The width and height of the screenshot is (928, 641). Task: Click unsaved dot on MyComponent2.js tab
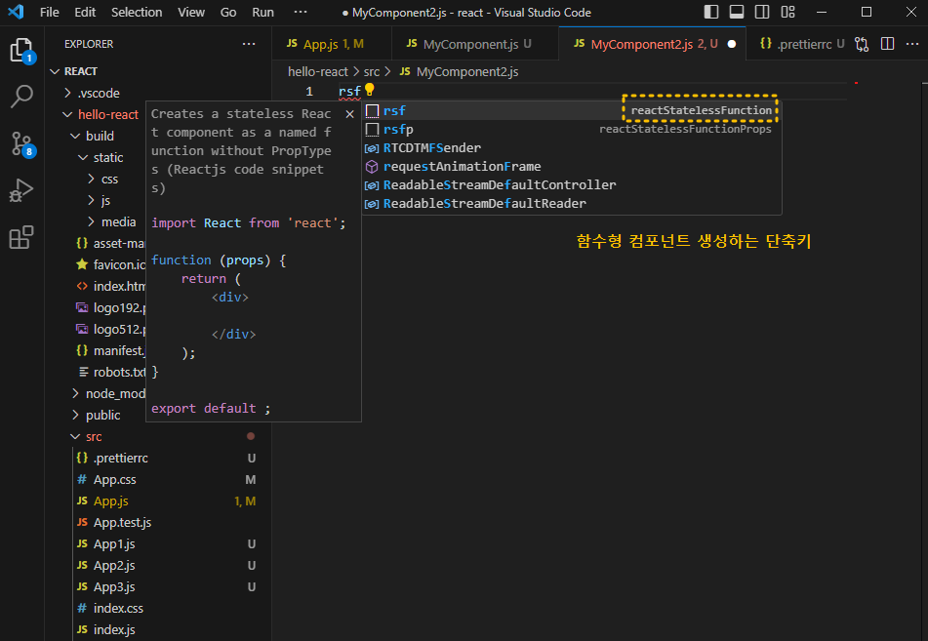[732, 44]
